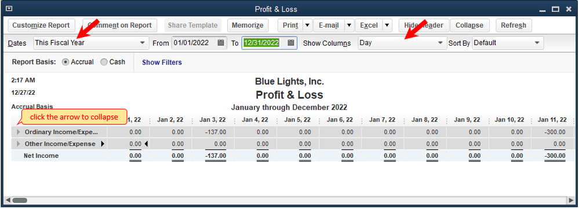Click the Print button
This screenshot has height=208, width=579.
coord(290,25)
